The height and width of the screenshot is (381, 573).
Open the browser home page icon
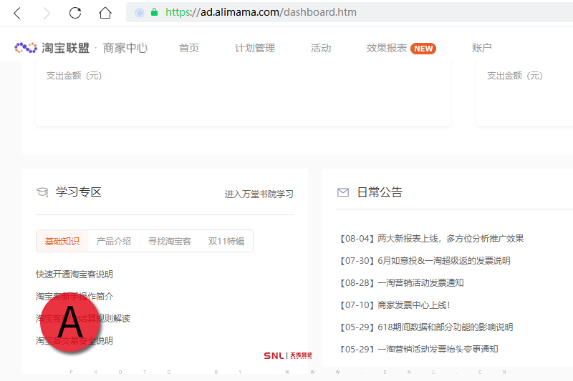tap(105, 13)
